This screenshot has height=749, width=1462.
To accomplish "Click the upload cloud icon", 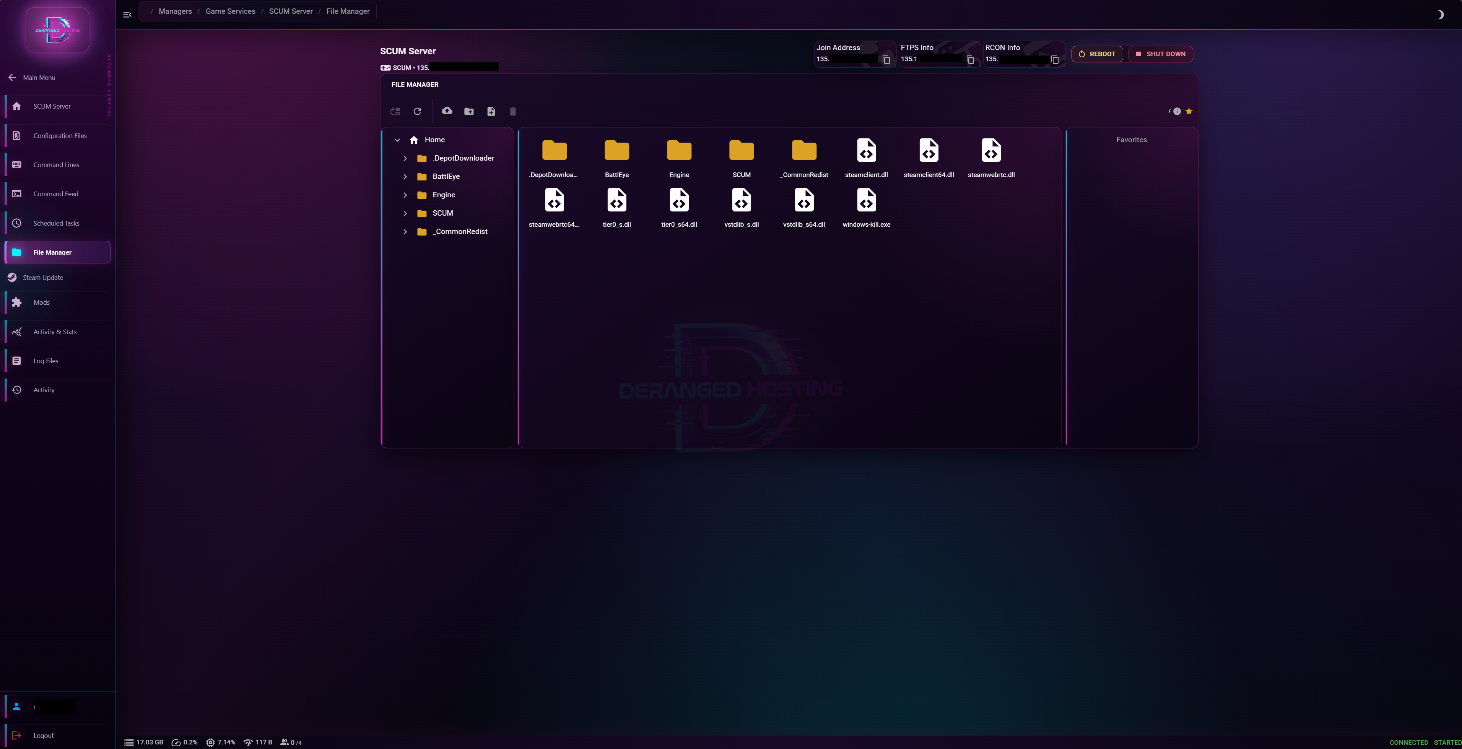I will tap(447, 110).
